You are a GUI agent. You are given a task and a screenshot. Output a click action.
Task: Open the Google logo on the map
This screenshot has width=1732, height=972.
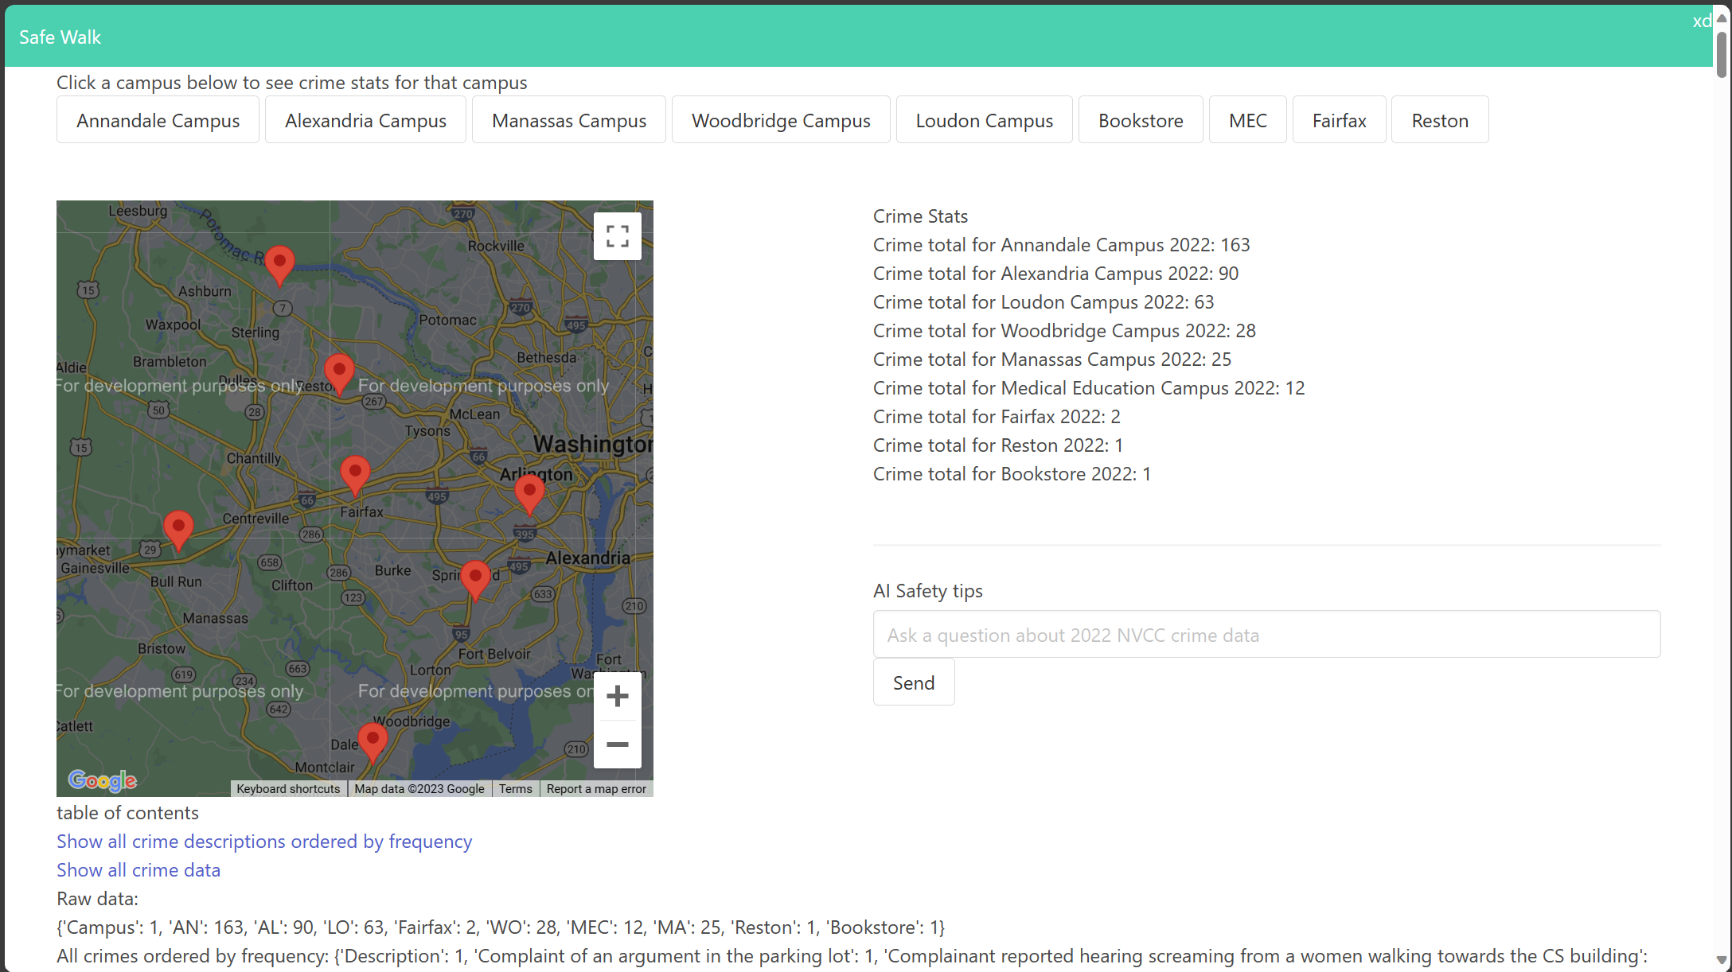[x=102, y=780]
